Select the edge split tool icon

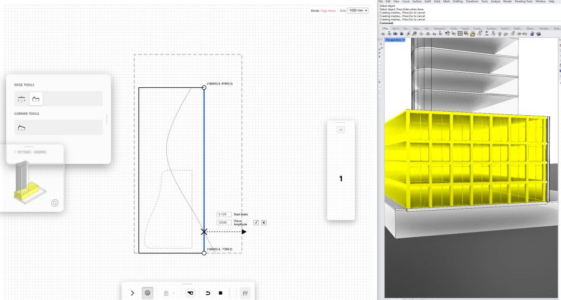21,98
